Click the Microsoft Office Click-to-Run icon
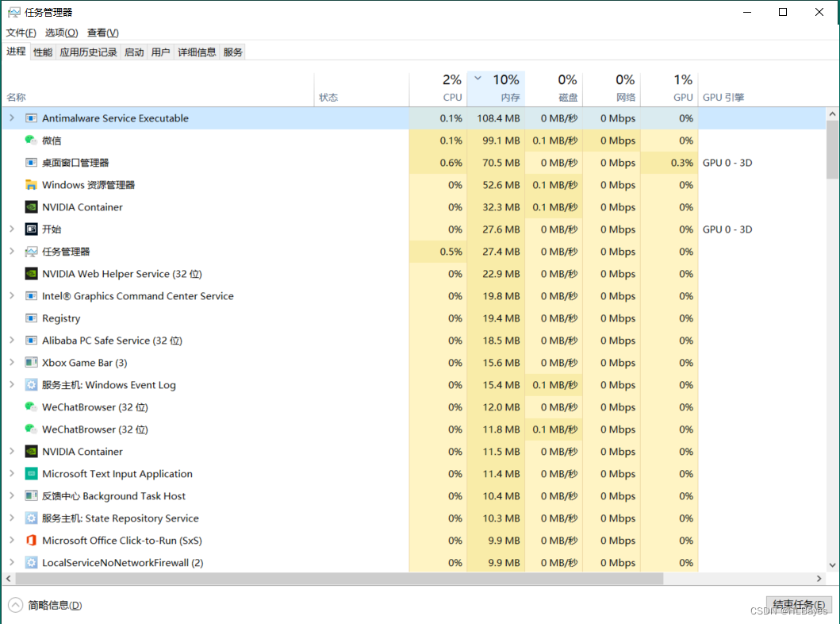The width and height of the screenshot is (840, 624). [31, 541]
